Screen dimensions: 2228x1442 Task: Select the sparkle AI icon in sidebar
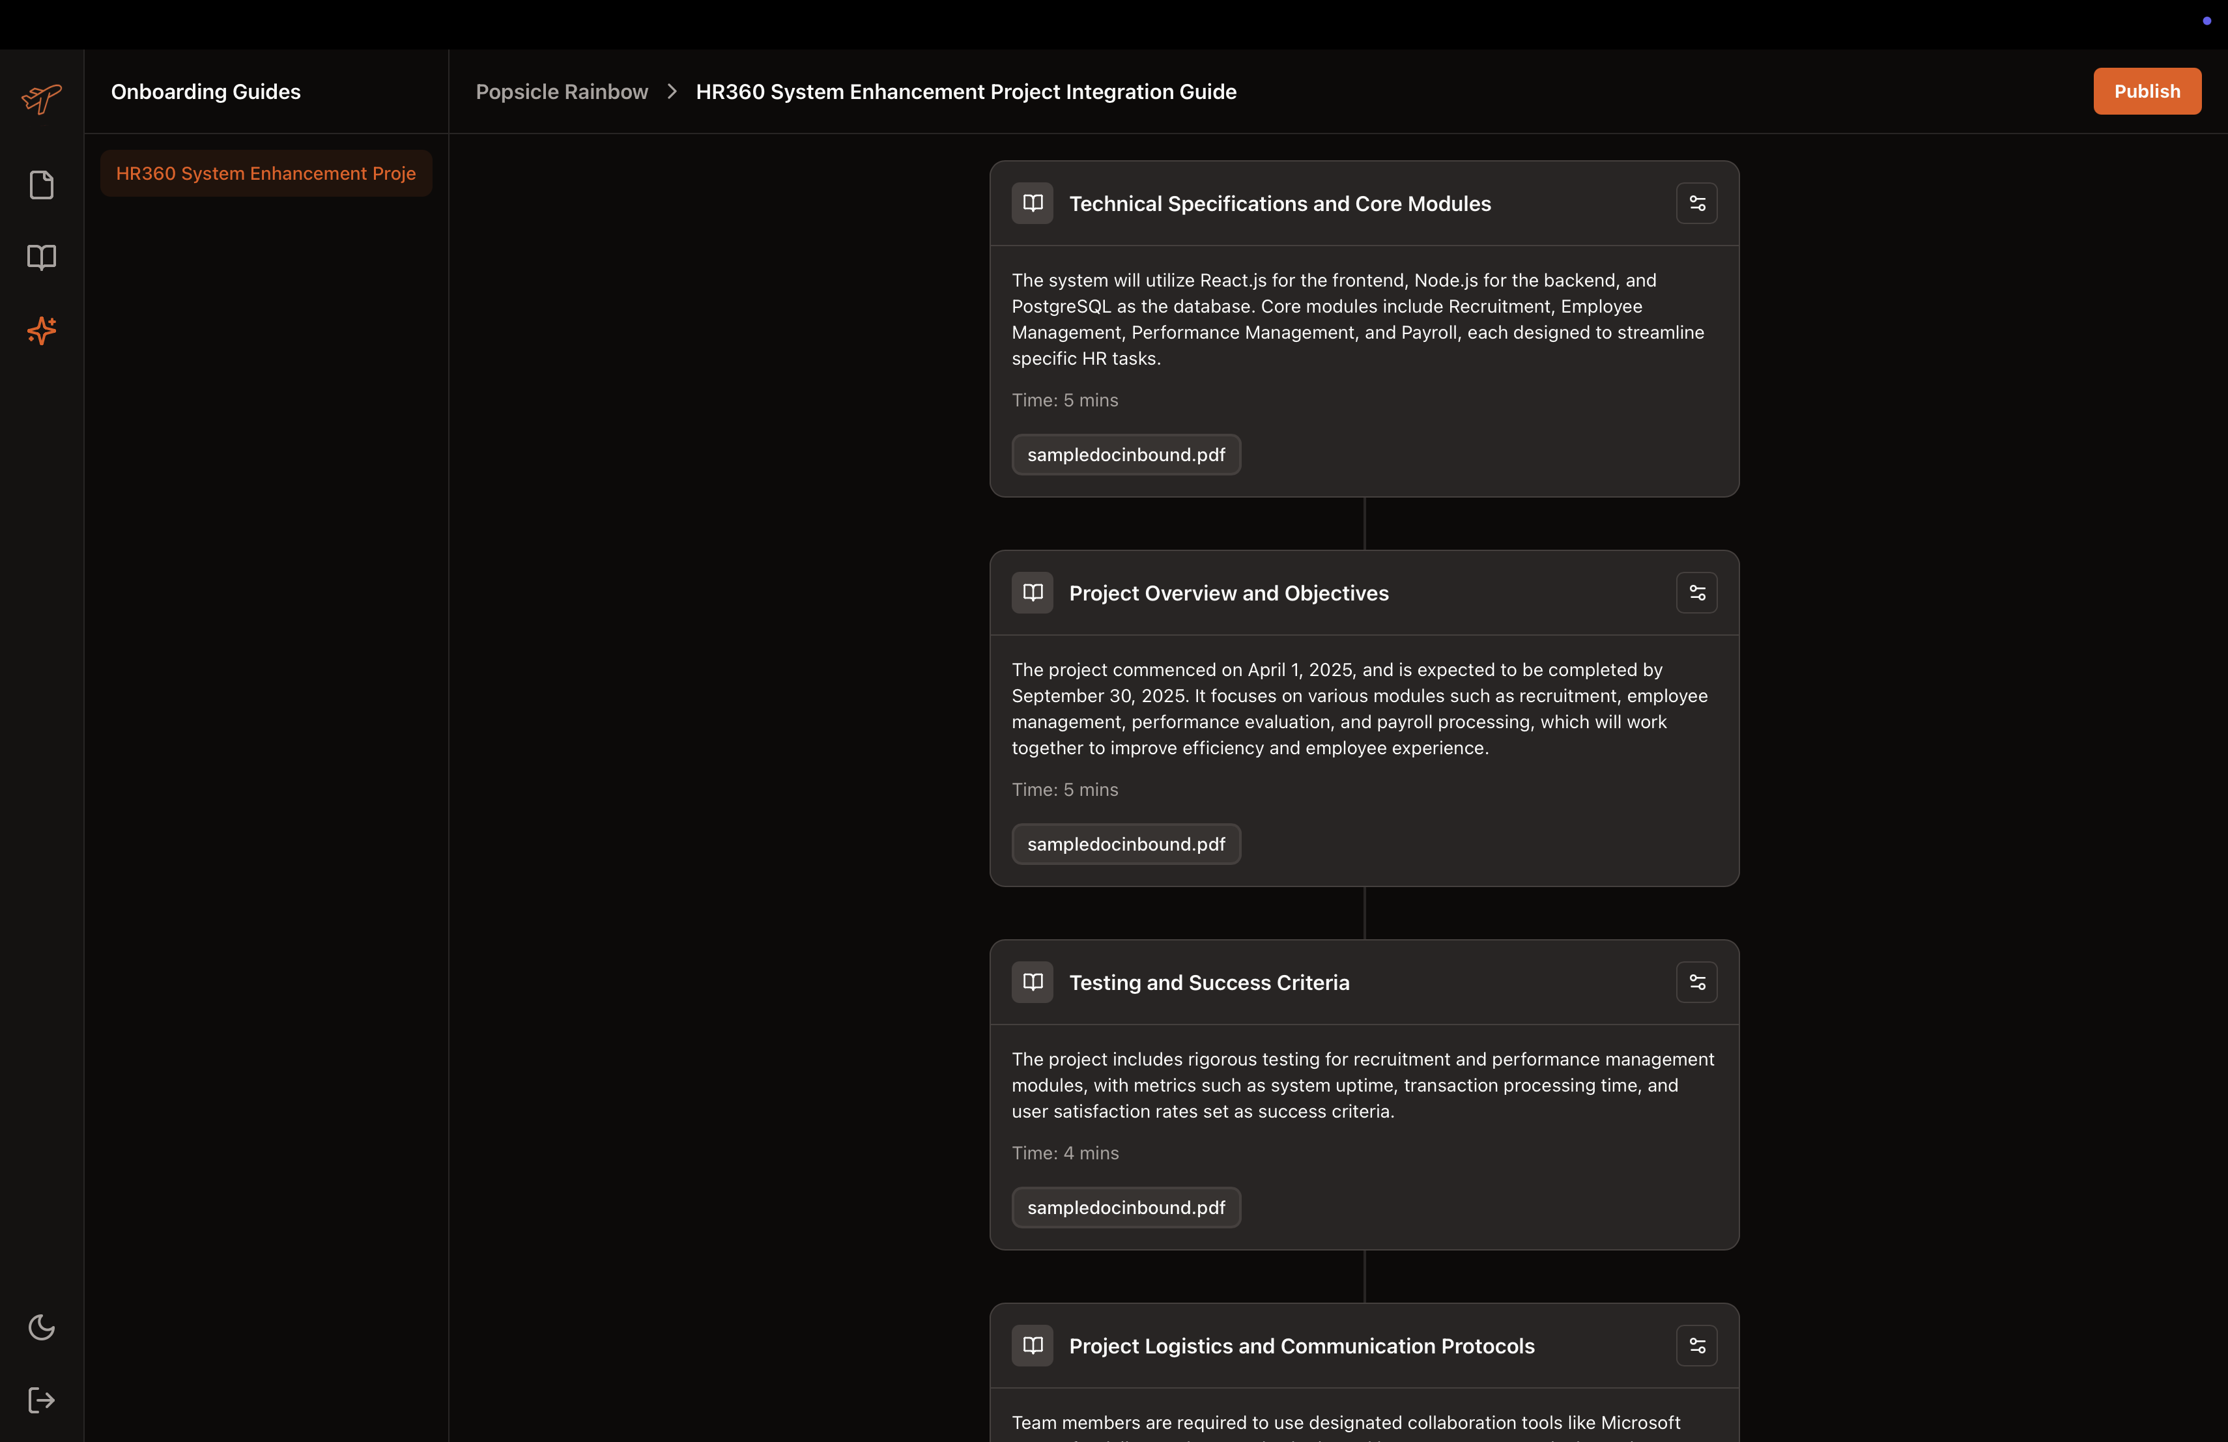tap(41, 330)
